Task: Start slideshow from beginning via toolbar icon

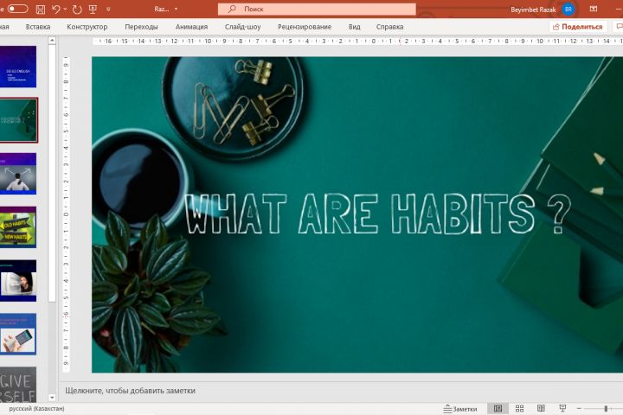Action: pyautogui.click(x=93, y=9)
